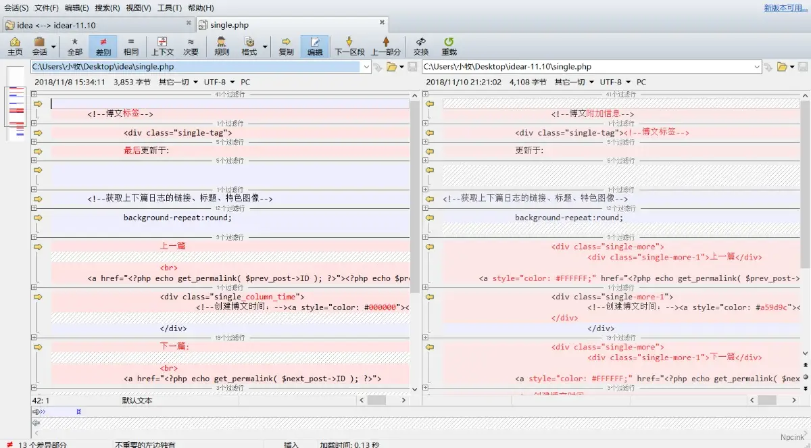Reload comparison with the 重载 icon

tap(449, 46)
